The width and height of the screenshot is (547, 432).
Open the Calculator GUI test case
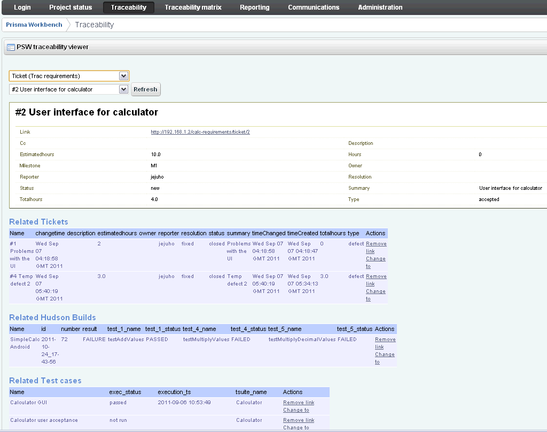(30, 402)
